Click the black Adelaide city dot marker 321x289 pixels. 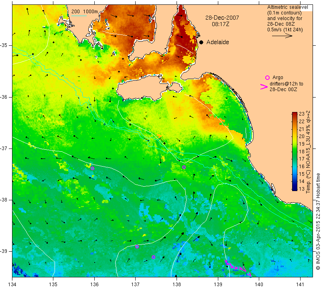201,42
